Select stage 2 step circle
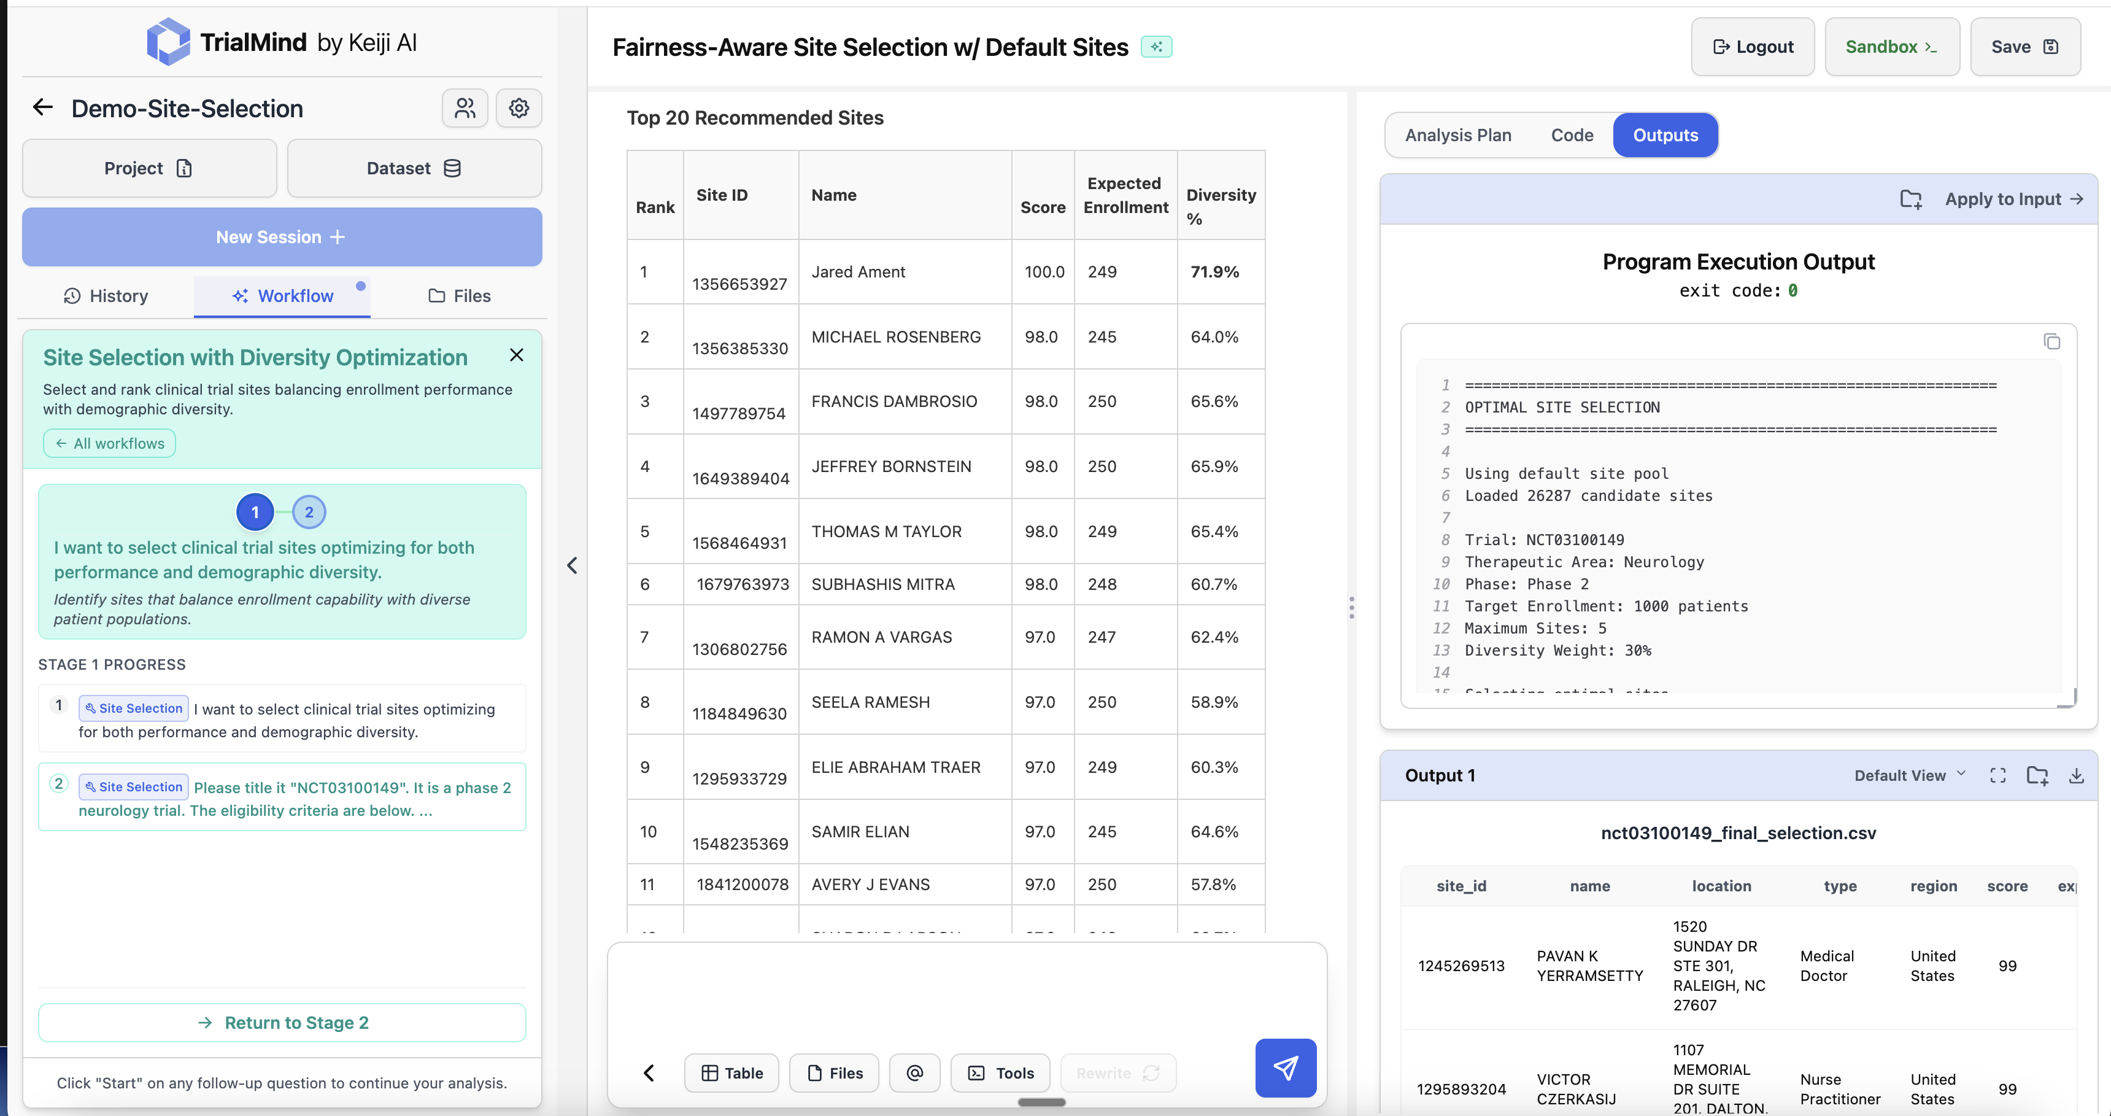 (309, 513)
